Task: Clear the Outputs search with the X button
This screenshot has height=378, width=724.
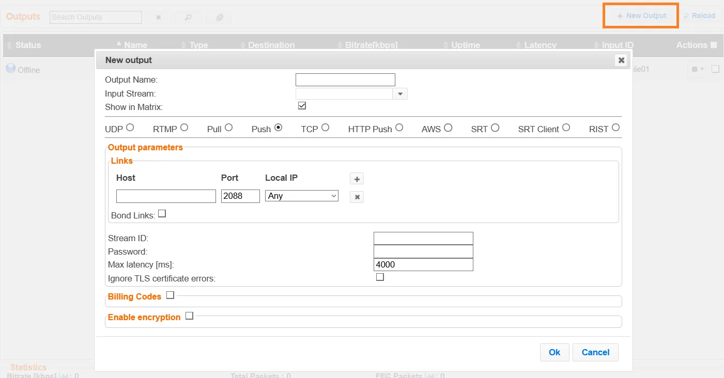Action: pos(159,17)
